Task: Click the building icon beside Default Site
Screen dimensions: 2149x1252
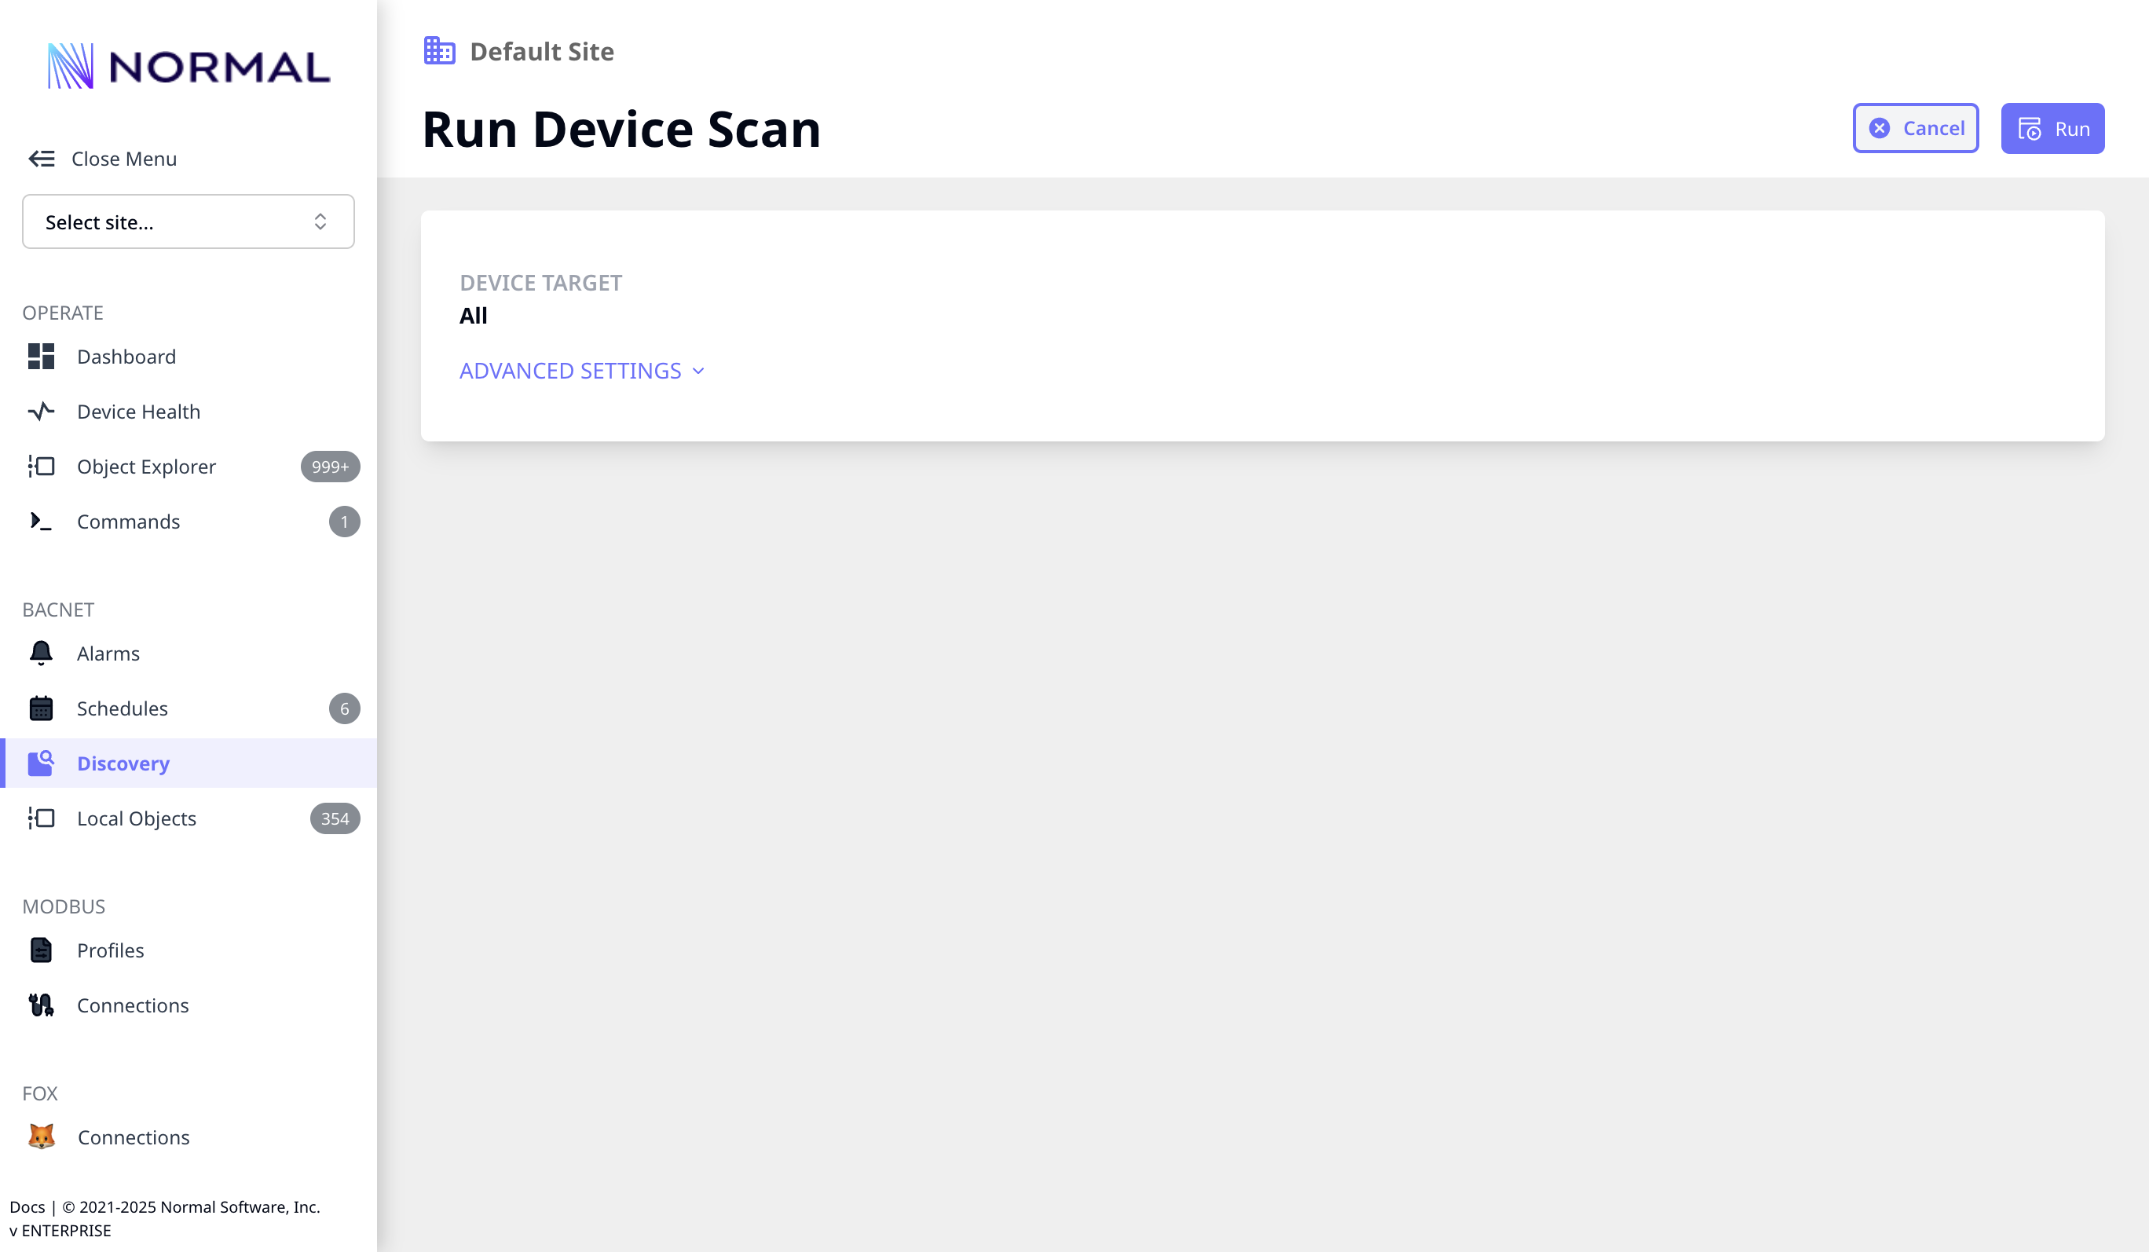Action: pos(438,50)
